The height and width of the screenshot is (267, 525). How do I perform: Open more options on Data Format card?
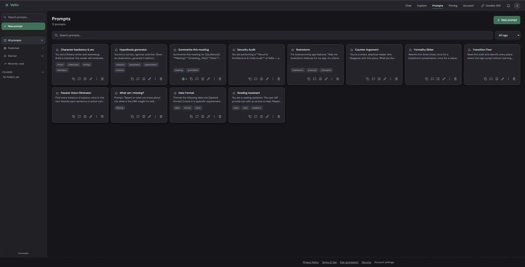pyautogui.click(x=214, y=117)
